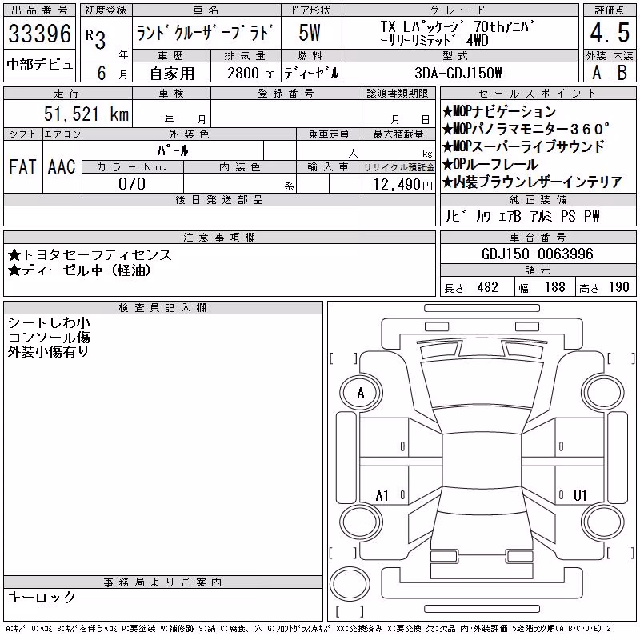Click the sales point MOPナビゲーション
Image resolution: width=640 pixels, height=640 pixels.
[499, 111]
